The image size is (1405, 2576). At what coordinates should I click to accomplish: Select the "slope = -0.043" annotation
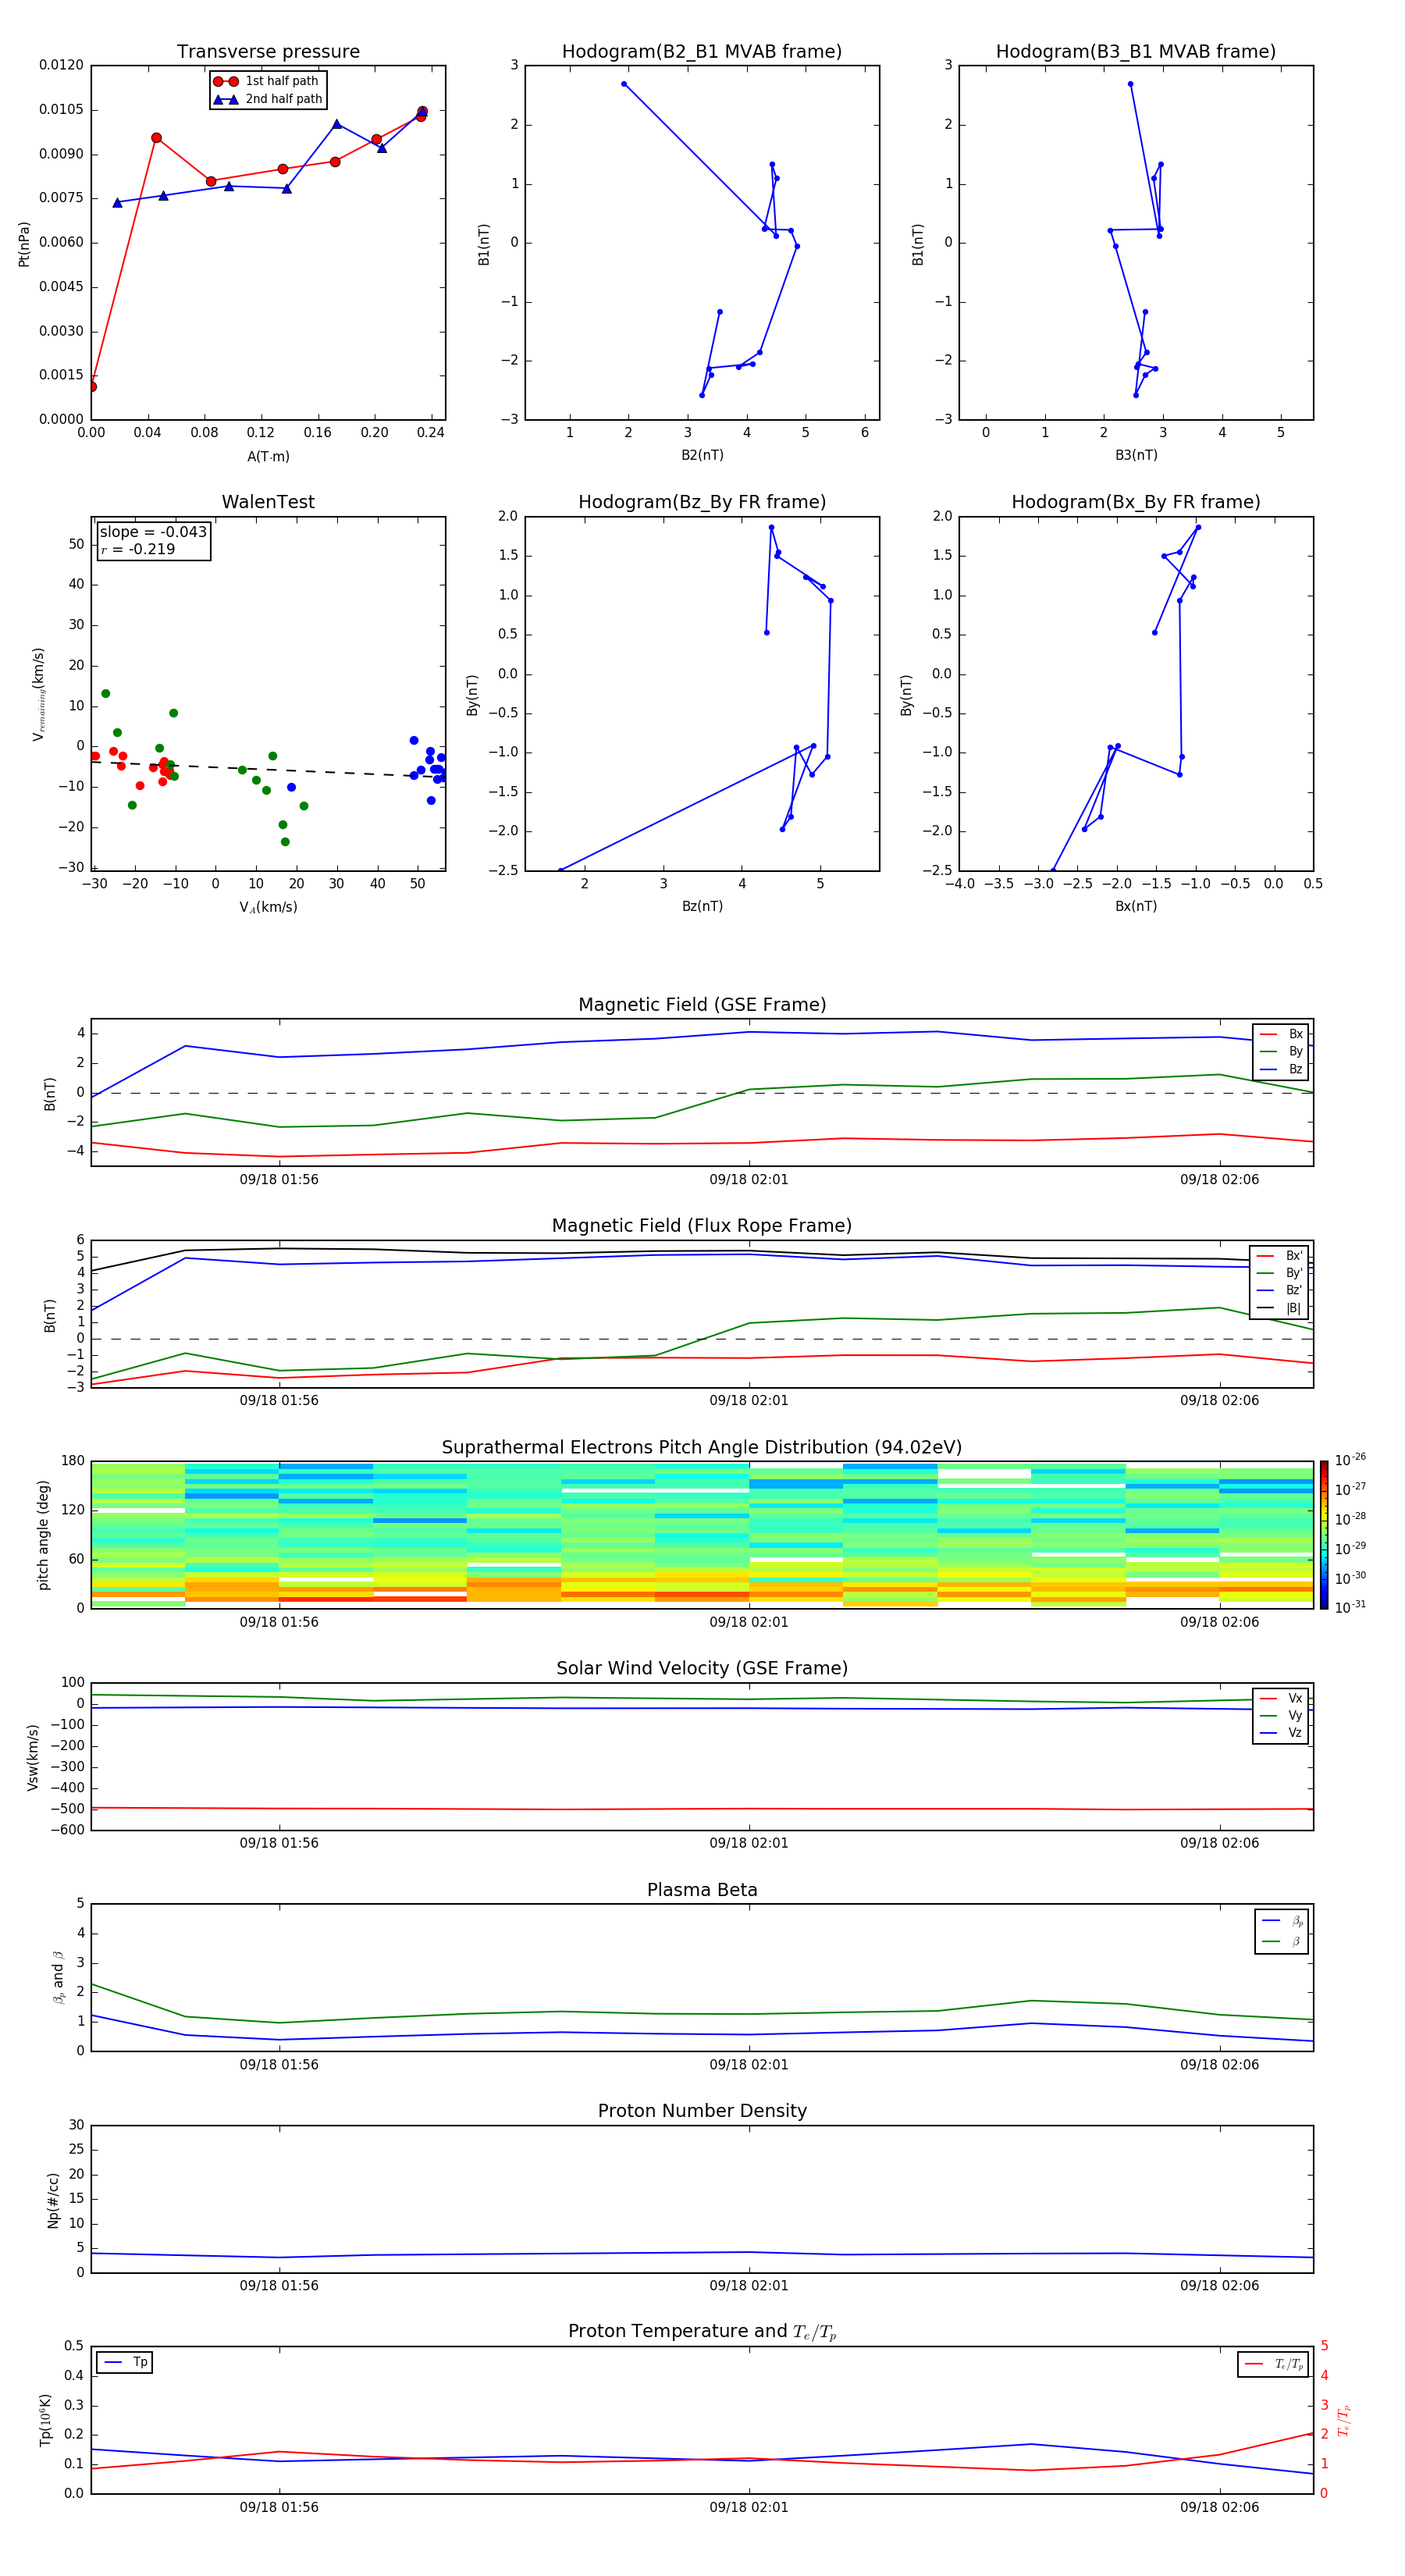tap(153, 532)
